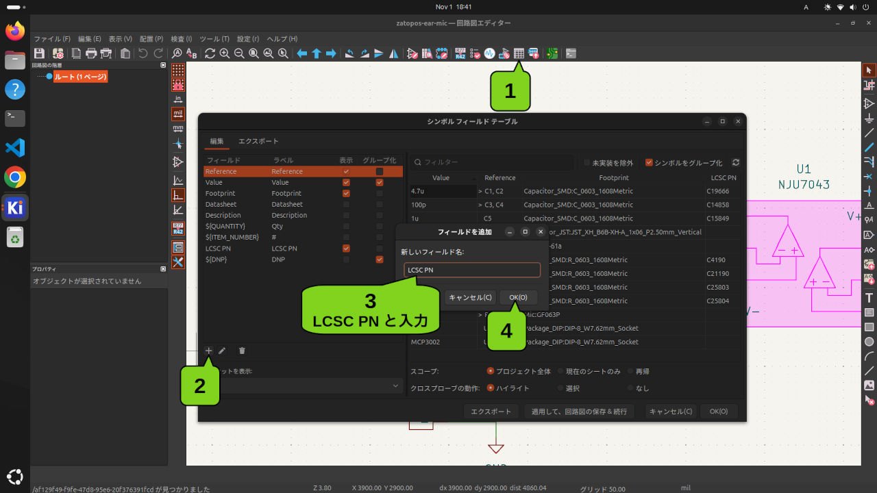Open Schematic Setup from the toolbar
This screenshot has height=493, width=877.
tap(58, 53)
